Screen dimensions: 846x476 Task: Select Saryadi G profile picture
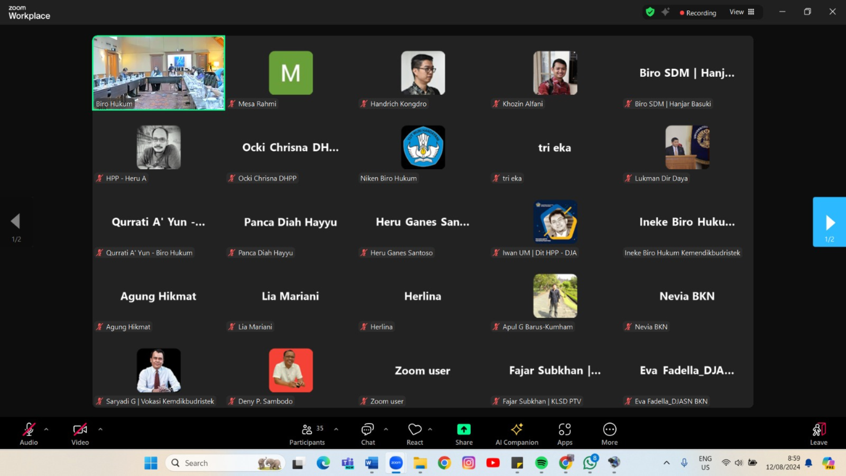[159, 370]
